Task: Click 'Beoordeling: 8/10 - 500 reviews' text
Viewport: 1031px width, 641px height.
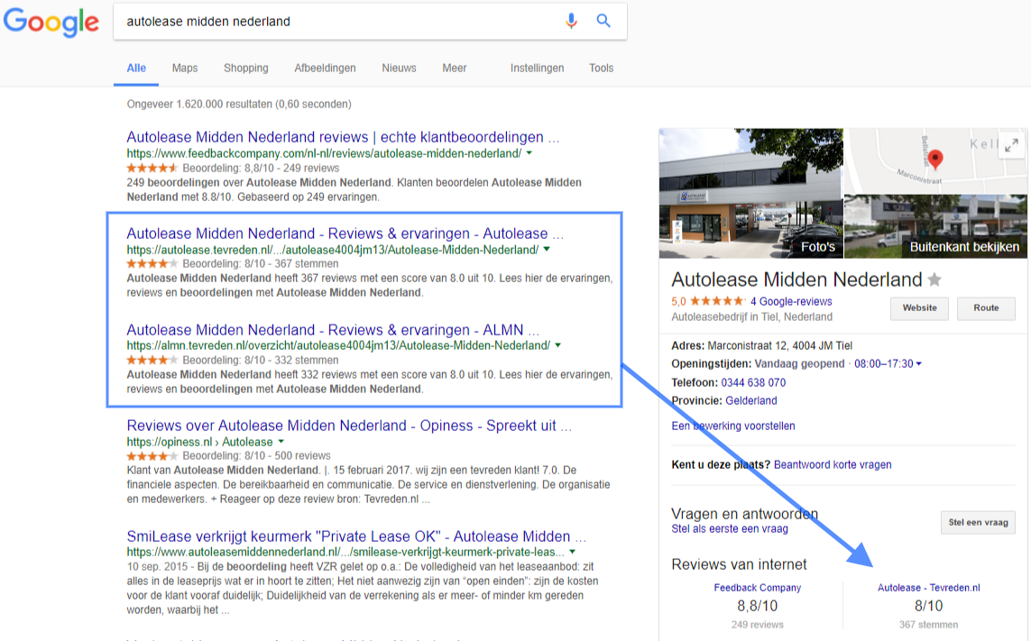Action: [x=256, y=455]
